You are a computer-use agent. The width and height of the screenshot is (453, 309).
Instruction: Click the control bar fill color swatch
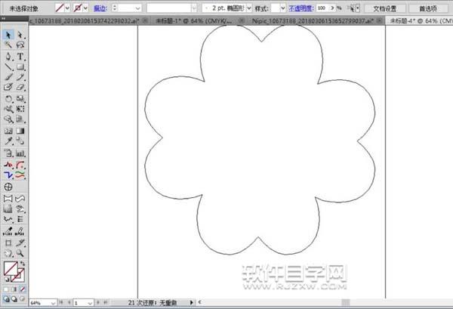(x=60, y=8)
